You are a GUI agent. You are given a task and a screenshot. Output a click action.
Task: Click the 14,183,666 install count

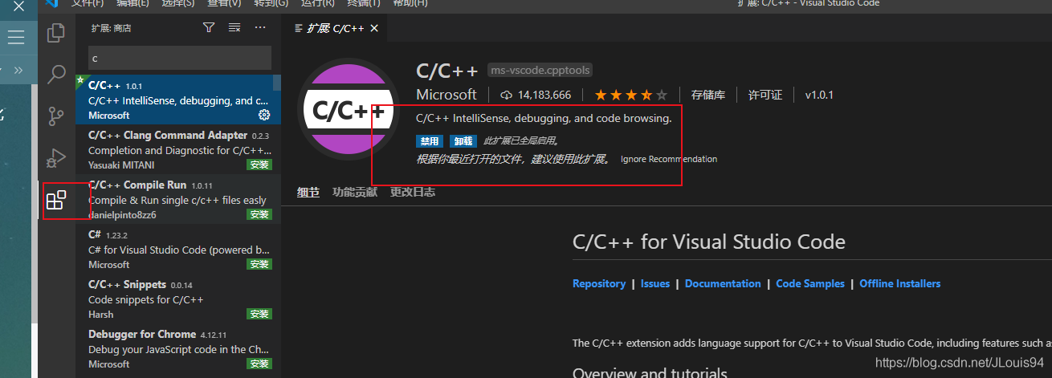(x=544, y=95)
